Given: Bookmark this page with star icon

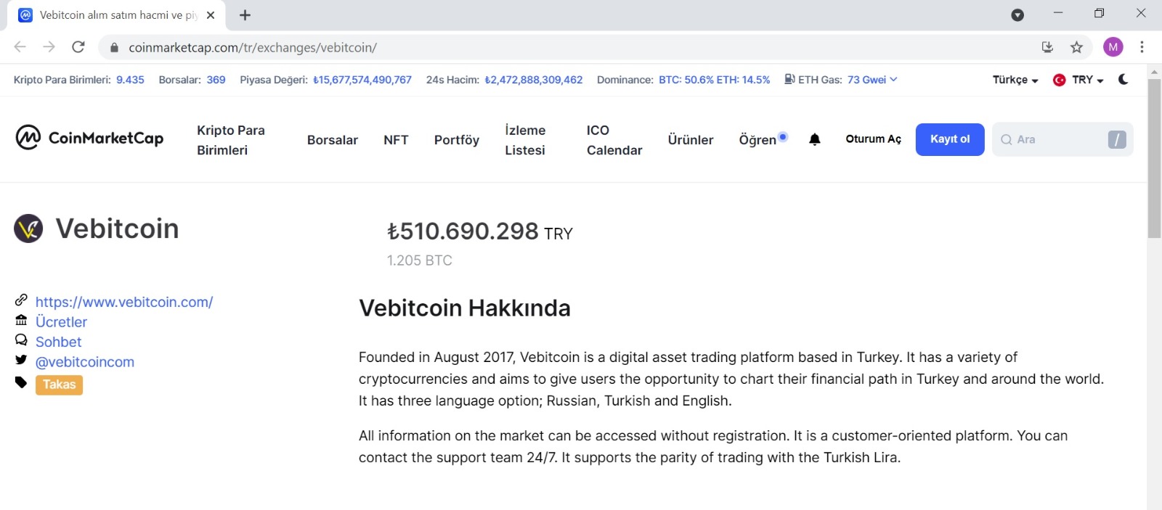Looking at the screenshot, I should coord(1076,47).
